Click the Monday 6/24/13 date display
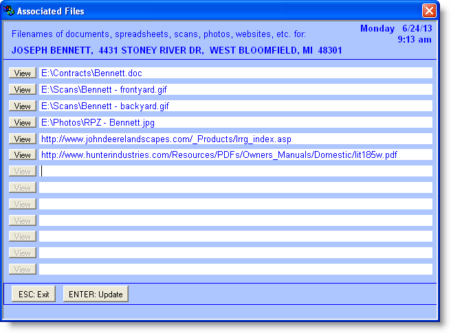Viewport: 451px width, 333px height. click(x=396, y=28)
